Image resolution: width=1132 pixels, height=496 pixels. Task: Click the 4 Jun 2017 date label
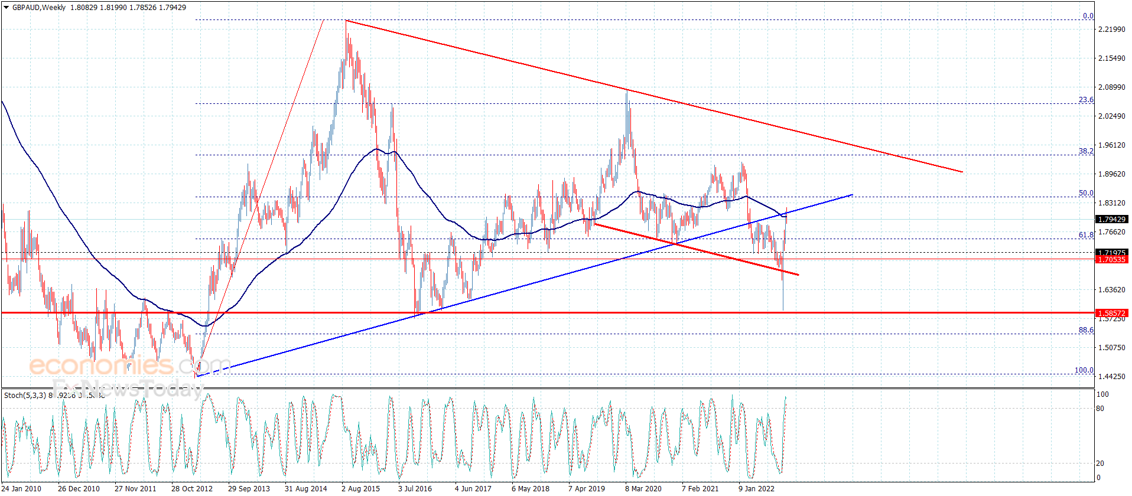coord(473,488)
